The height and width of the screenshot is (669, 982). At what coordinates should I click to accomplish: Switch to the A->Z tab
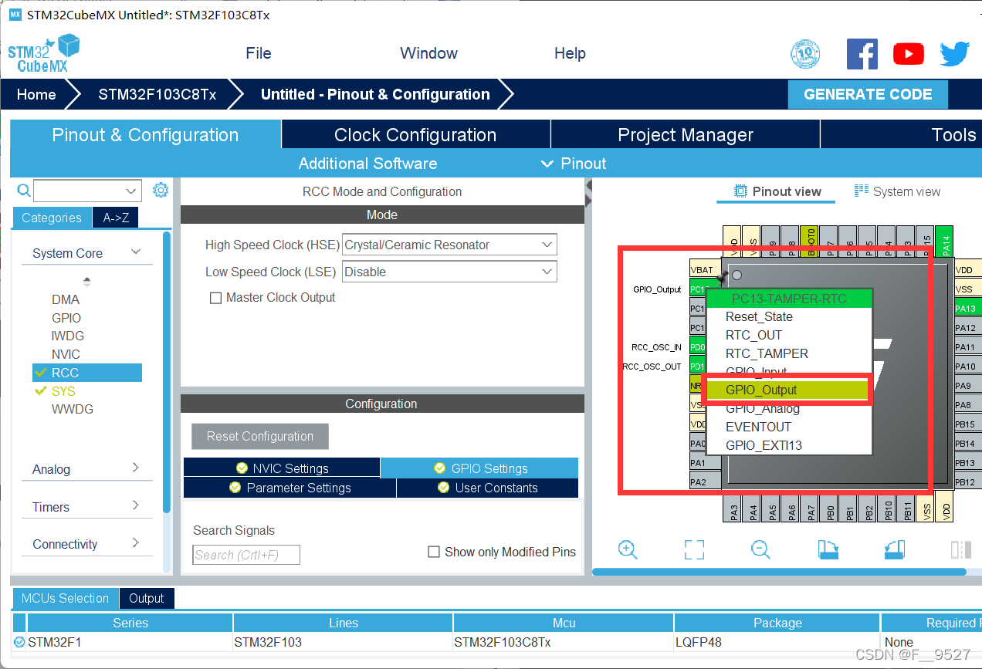coord(116,218)
